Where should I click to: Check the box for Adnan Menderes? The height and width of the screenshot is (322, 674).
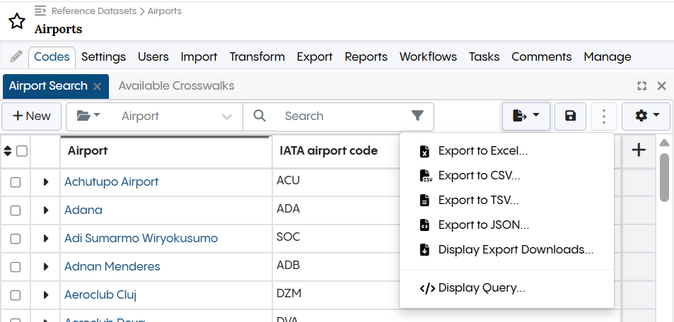[16, 267]
